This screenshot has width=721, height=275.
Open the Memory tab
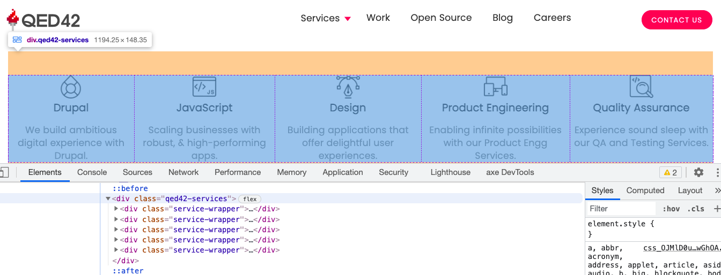pos(292,172)
